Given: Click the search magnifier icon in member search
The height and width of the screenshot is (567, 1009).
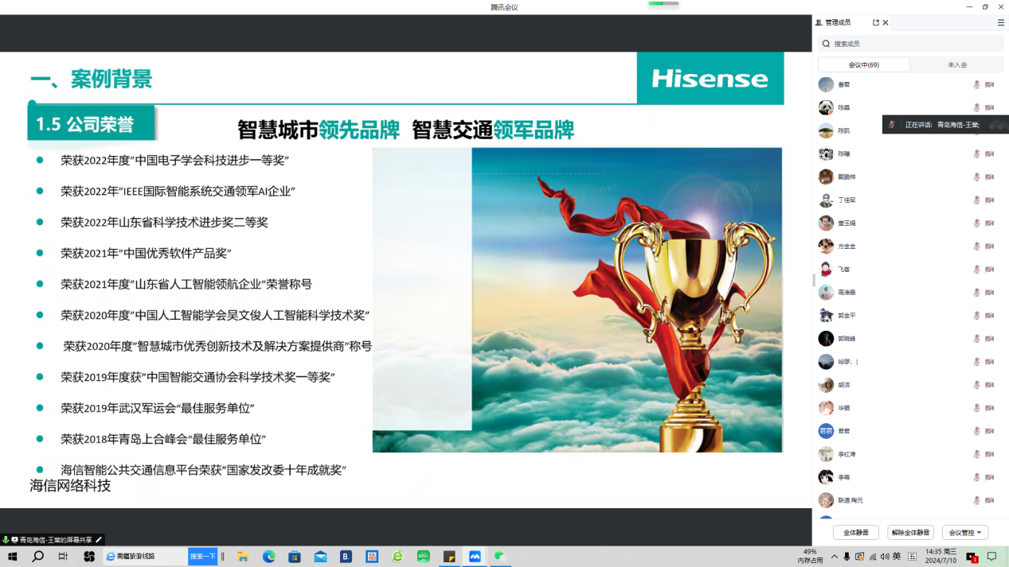Looking at the screenshot, I should pos(827,44).
